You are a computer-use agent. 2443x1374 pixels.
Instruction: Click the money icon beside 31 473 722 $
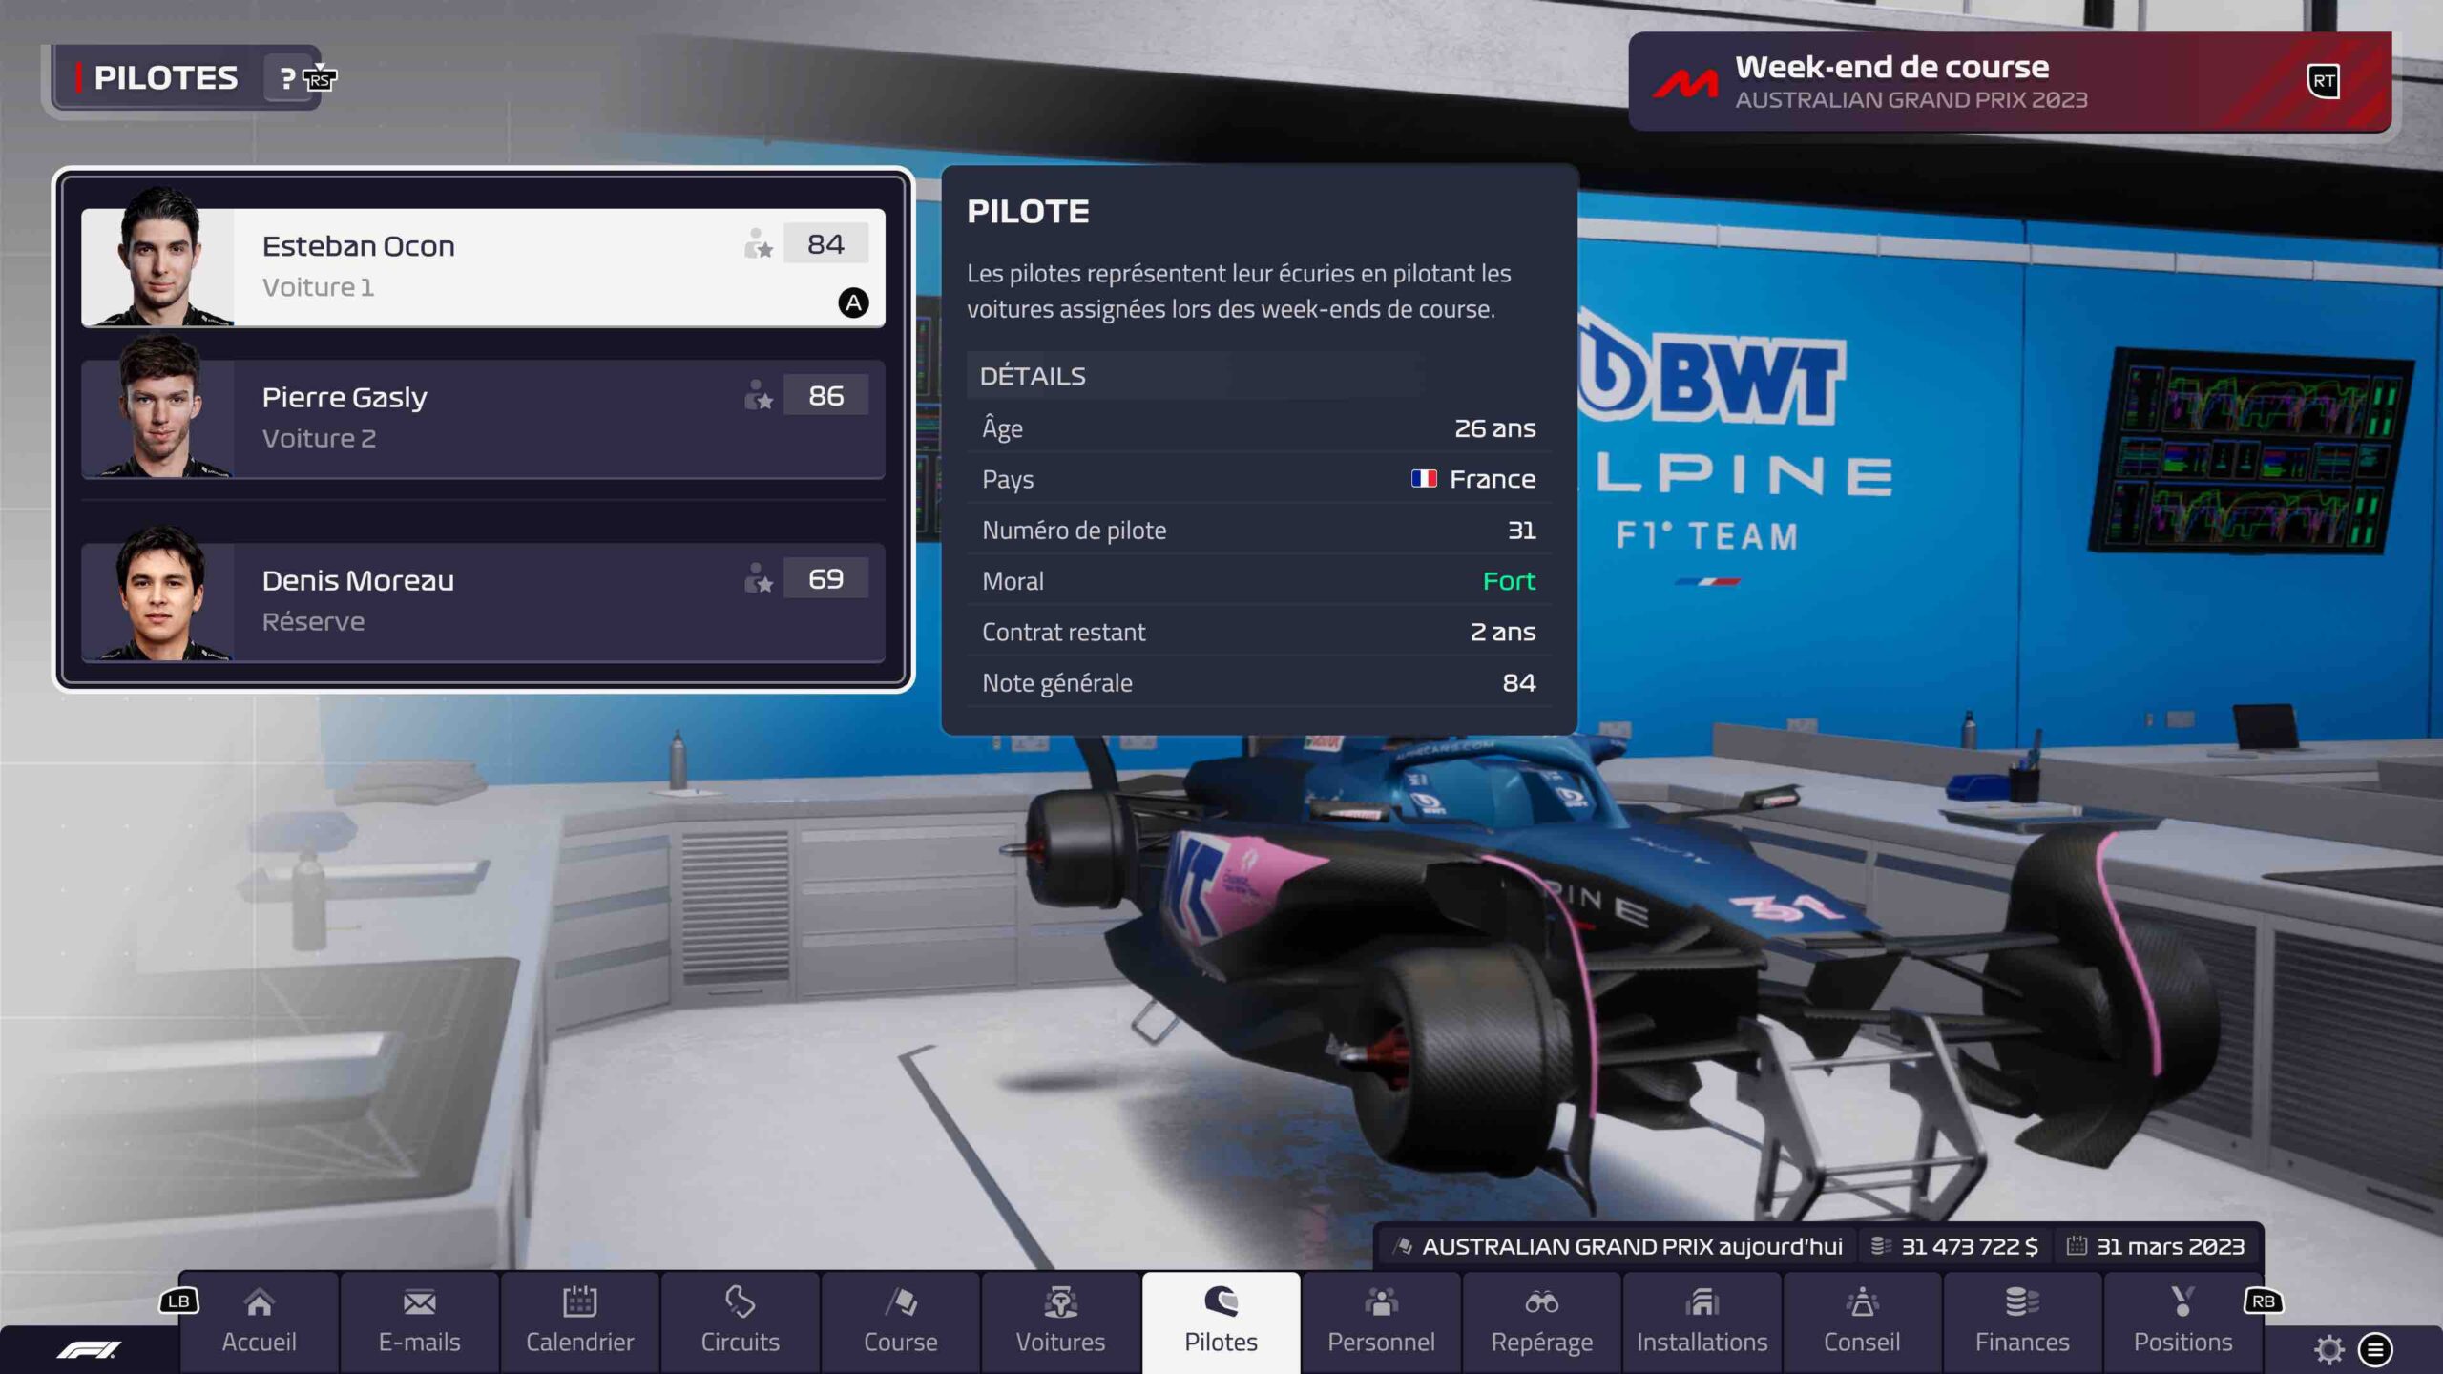coord(1880,1246)
